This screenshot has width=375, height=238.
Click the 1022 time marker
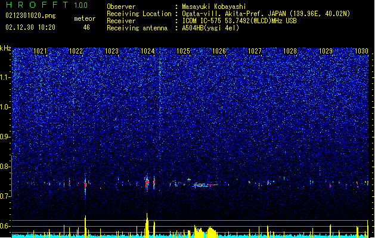tap(76, 51)
